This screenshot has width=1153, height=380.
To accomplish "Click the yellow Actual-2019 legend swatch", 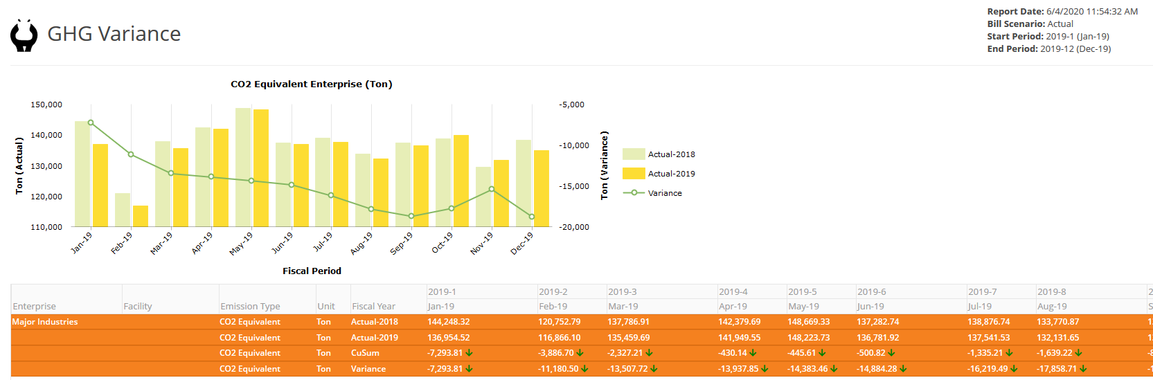I will tap(634, 174).
